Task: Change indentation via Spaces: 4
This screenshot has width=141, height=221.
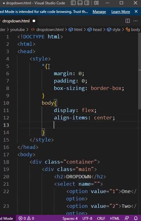Action: pos(70,218)
